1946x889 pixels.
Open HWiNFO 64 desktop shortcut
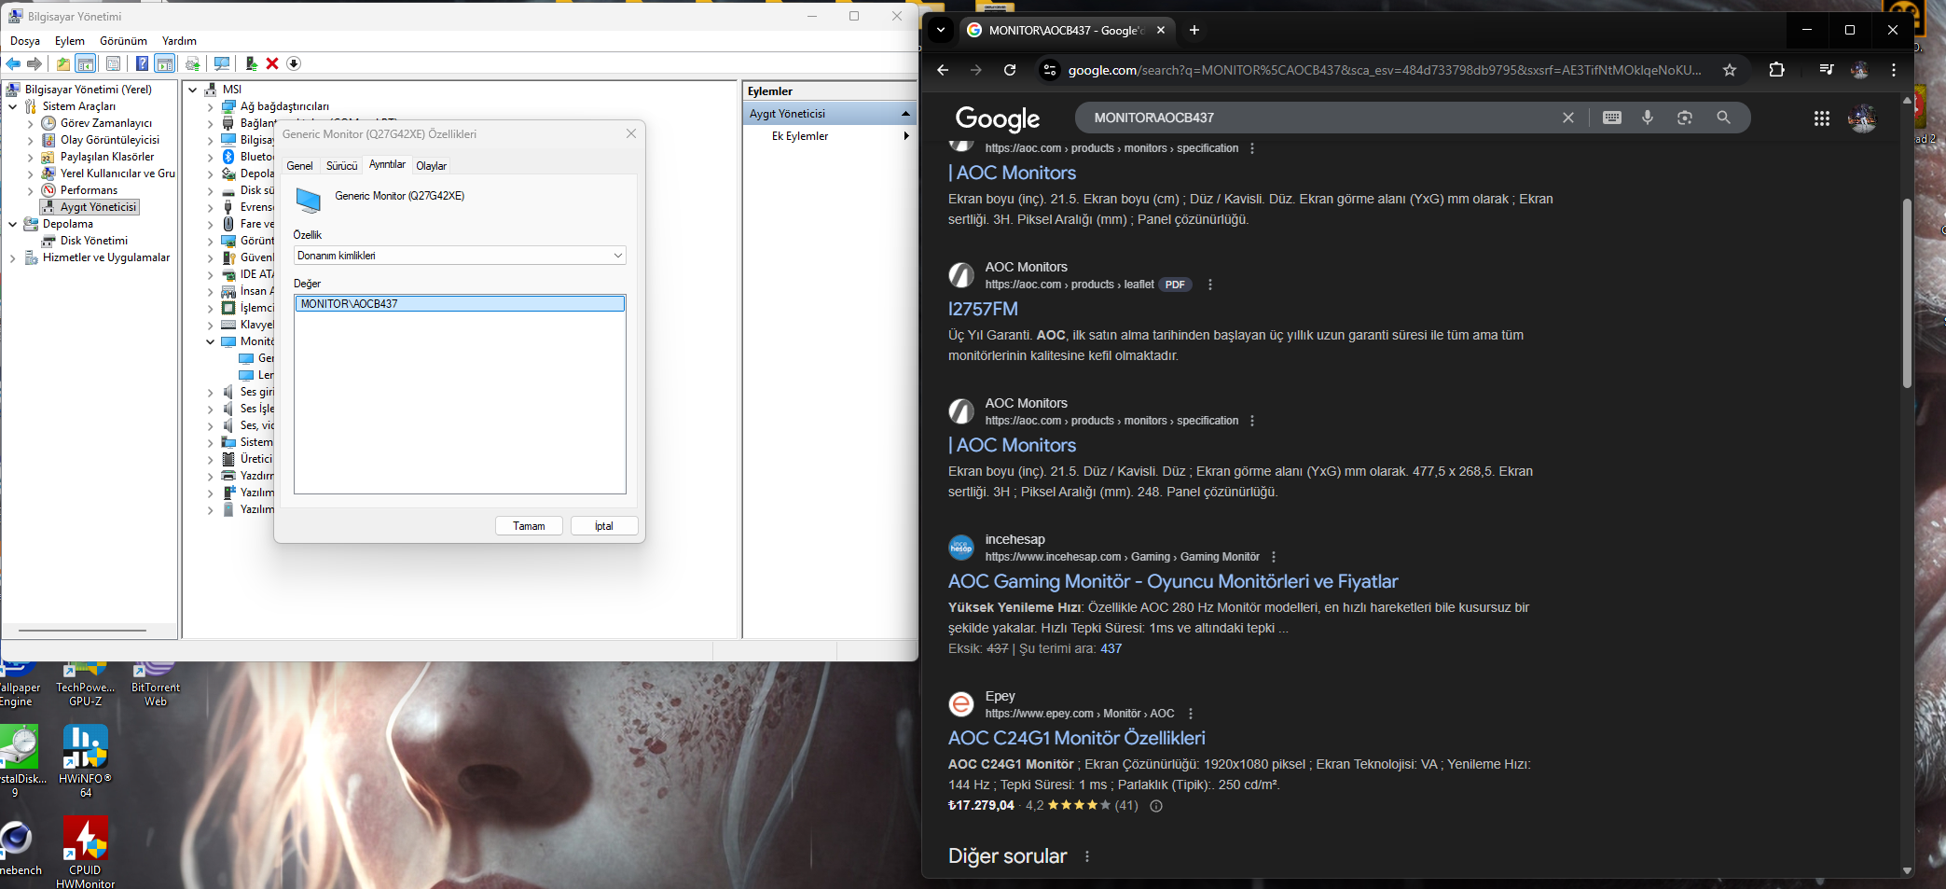[x=85, y=761]
